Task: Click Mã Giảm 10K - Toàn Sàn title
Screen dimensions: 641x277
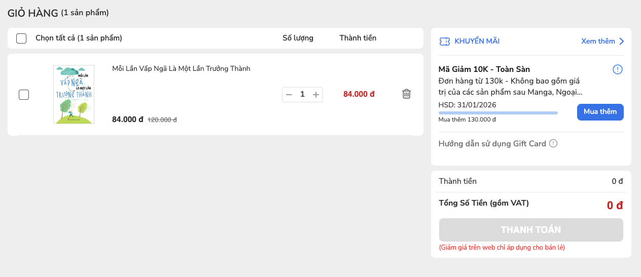Action: click(x=484, y=69)
